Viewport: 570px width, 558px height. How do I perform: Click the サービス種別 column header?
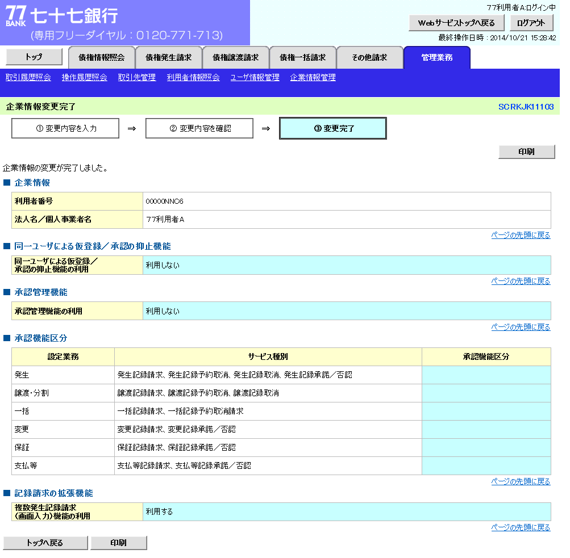click(x=268, y=357)
